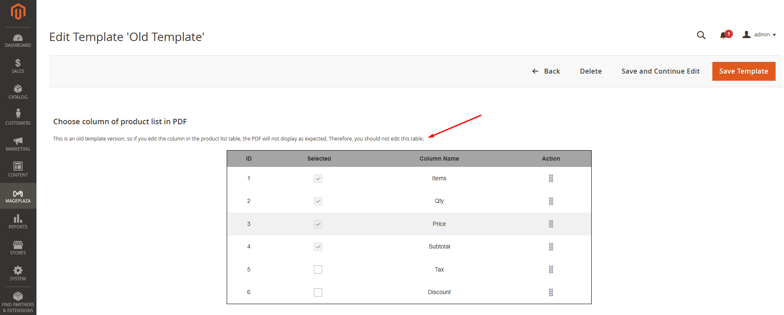The height and width of the screenshot is (315, 784).
Task: Click the Delete button
Action: point(590,71)
